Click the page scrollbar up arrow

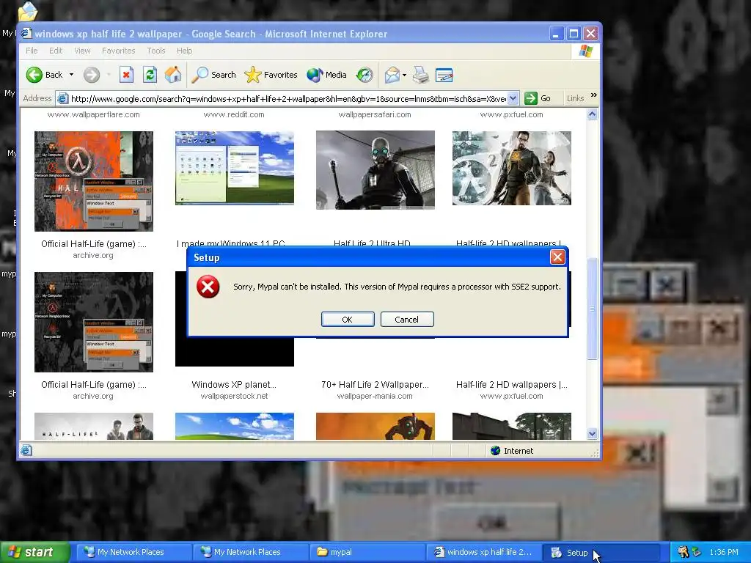[x=593, y=114]
